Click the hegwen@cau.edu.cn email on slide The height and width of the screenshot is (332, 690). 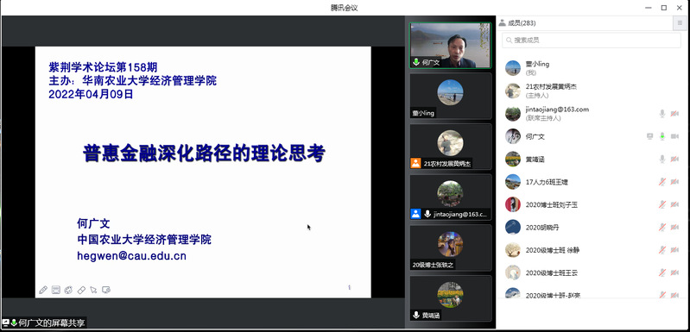click(131, 256)
